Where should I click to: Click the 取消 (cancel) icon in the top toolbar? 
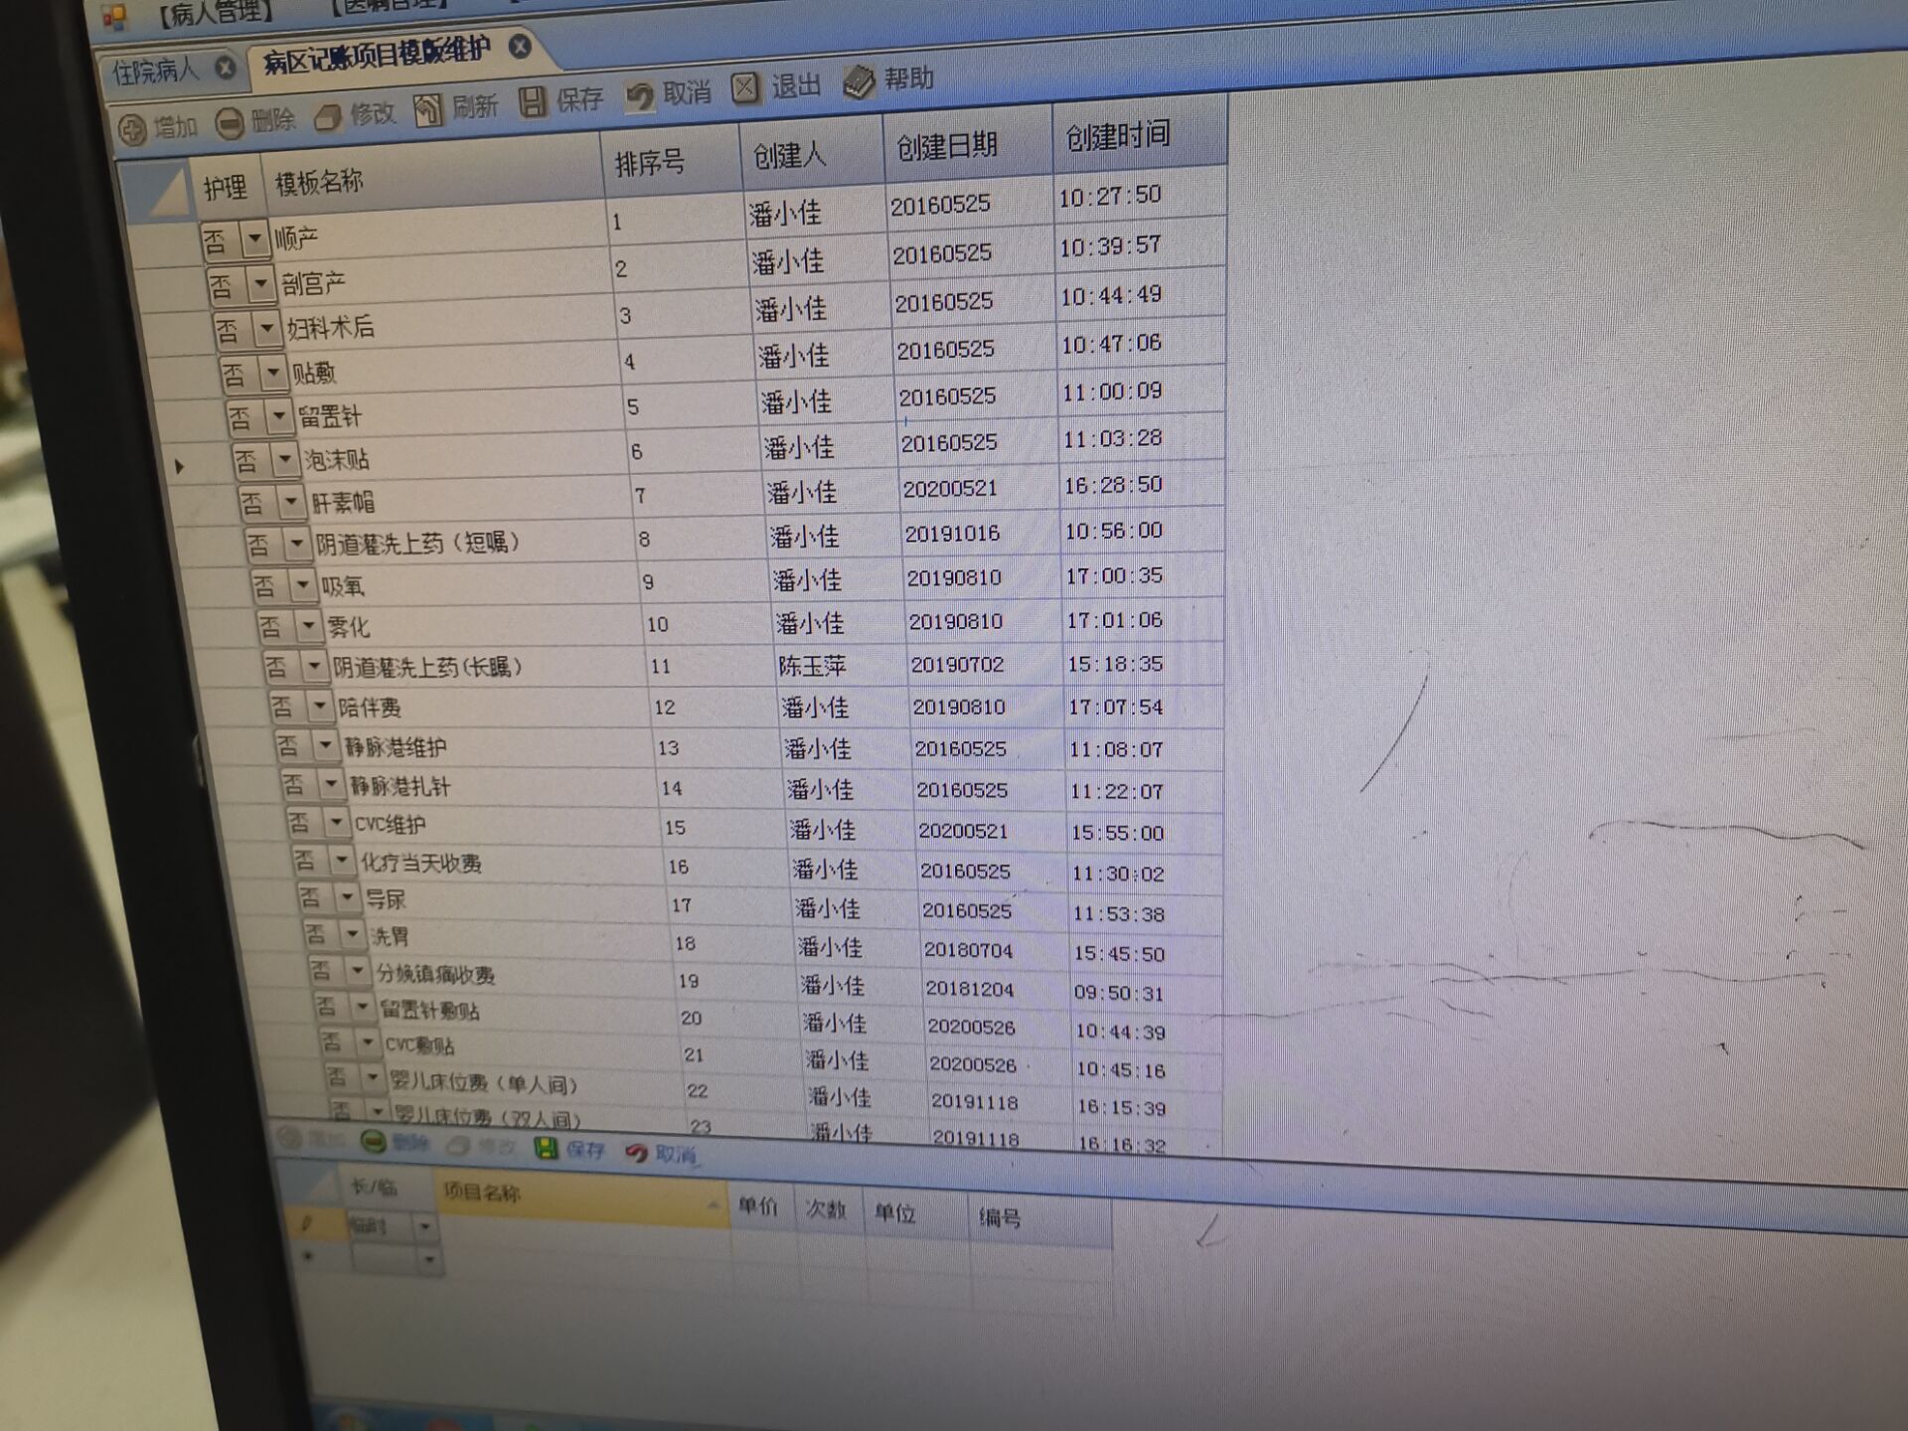640,96
